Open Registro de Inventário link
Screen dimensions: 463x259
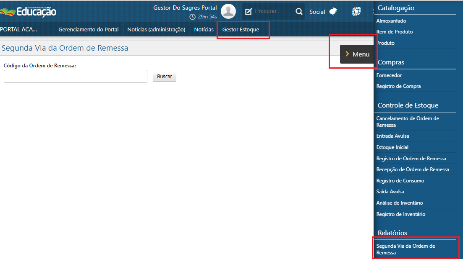click(x=401, y=214)
